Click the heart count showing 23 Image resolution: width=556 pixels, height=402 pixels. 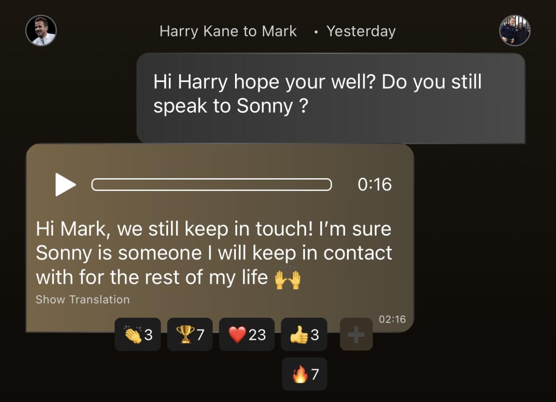257,335
